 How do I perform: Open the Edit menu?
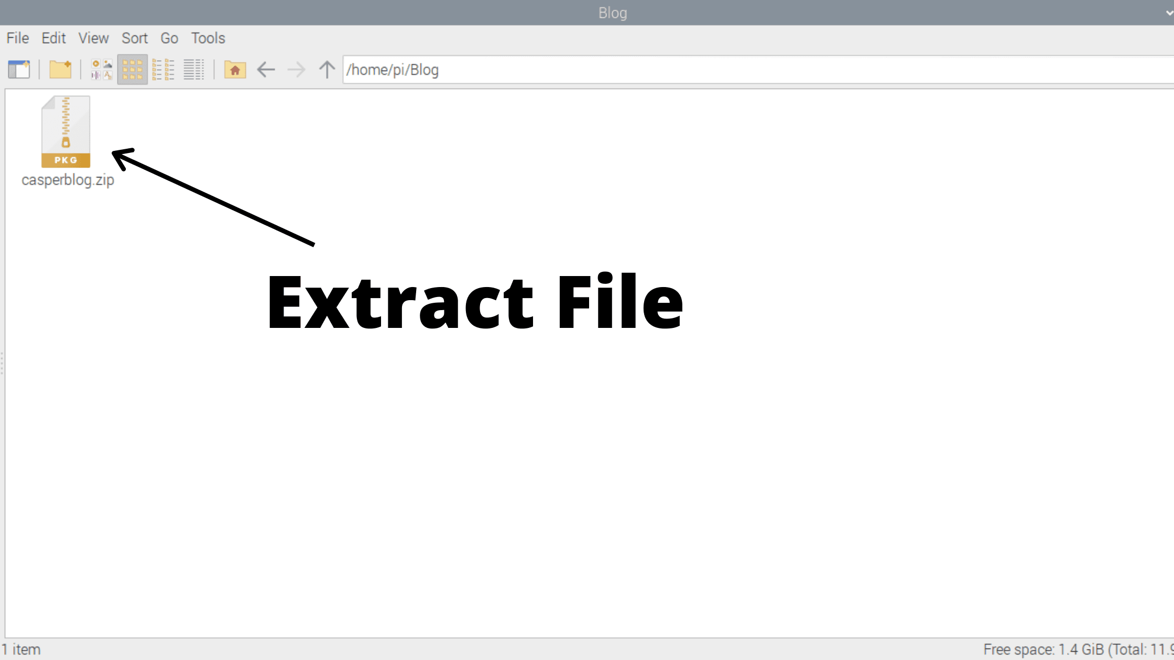click(53, 38)
